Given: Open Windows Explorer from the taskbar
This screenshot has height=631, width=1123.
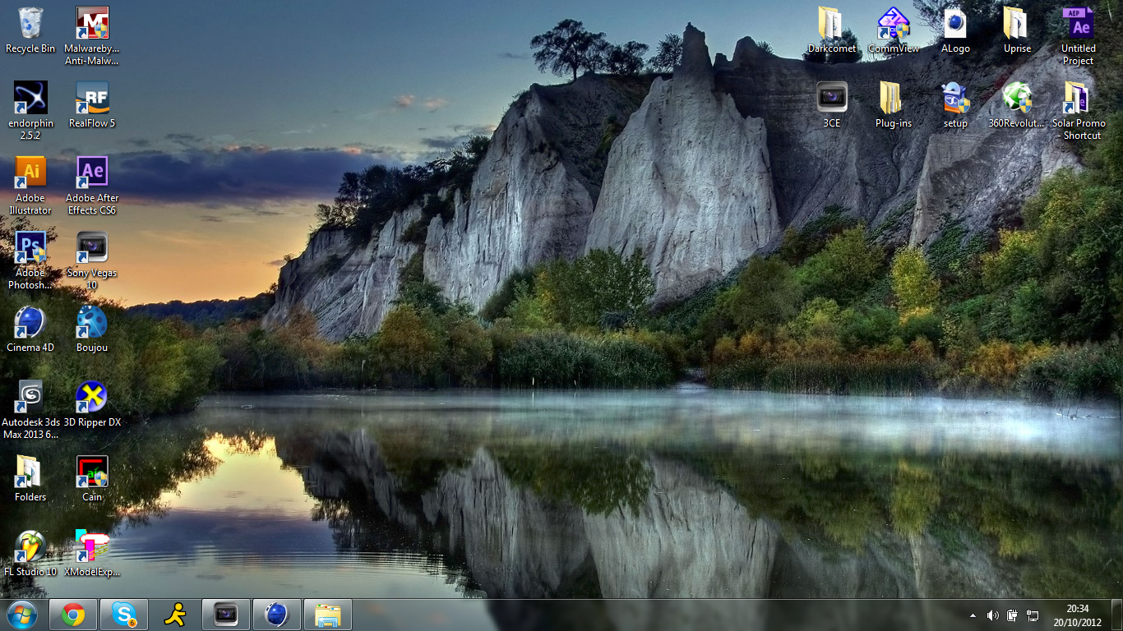Looking at the screenshot, I should pos(328,615).
